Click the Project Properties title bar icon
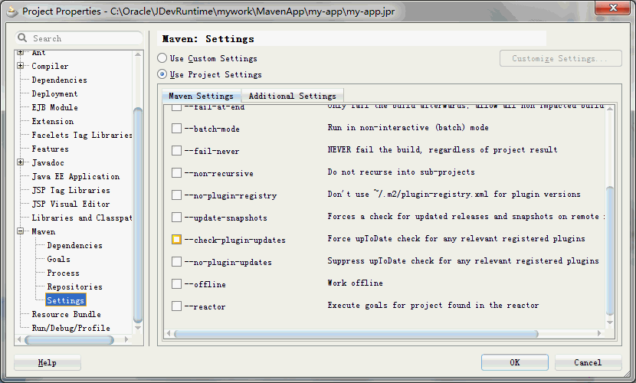This screenshot has width=636, height=383. [12, 12]
